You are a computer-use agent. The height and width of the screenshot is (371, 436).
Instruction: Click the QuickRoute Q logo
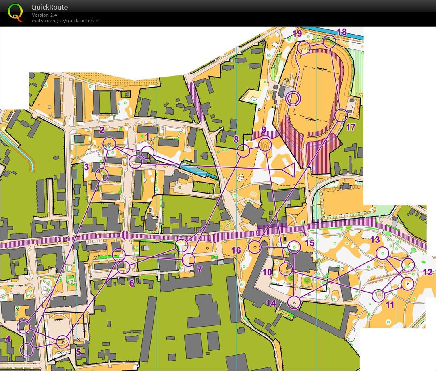[x=15, y=13]
